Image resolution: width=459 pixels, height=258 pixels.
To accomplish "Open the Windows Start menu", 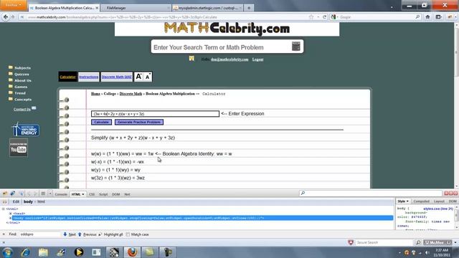I will (x=7, y=252).
